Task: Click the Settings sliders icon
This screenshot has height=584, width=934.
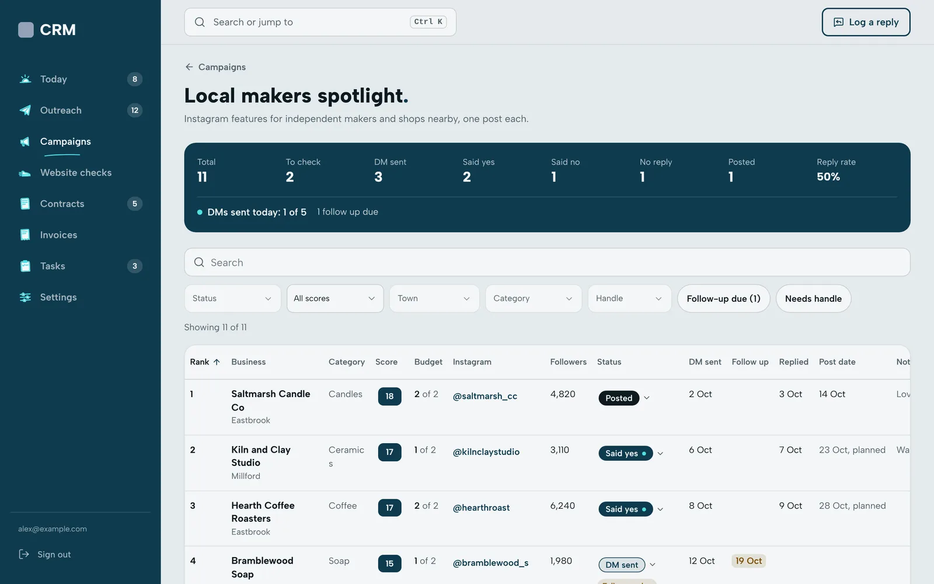Action: tap(25, 297)
